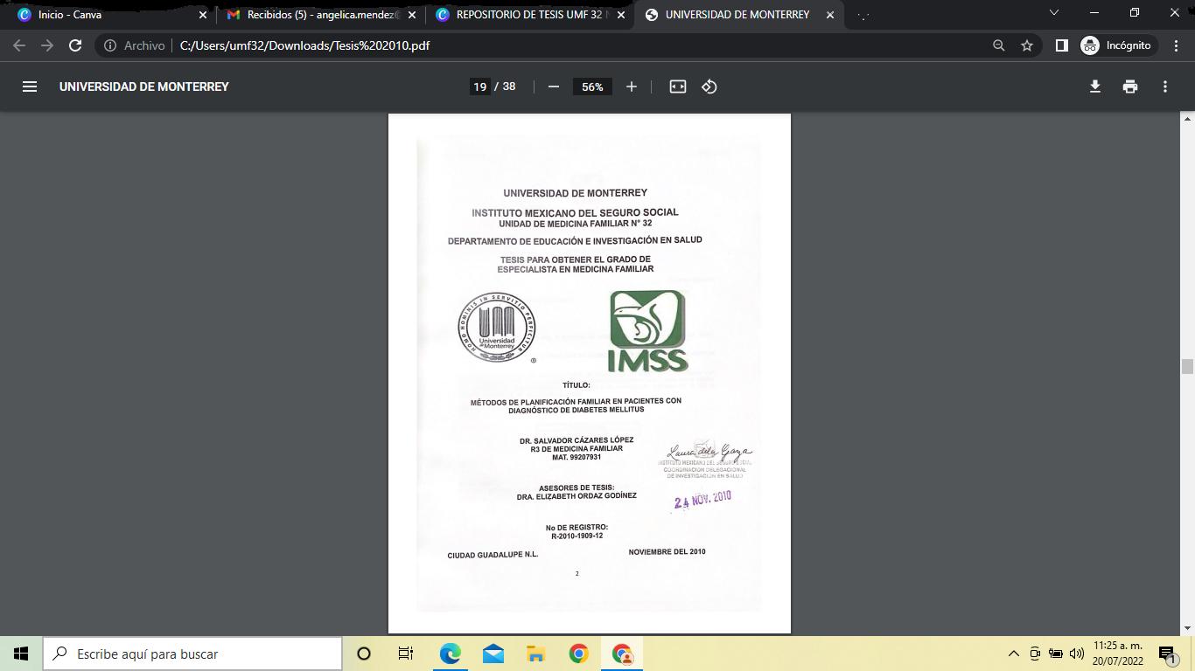Screen dimensions: 1195x671
Task: Click the taskbar search box
Action: tap(192, 654)
